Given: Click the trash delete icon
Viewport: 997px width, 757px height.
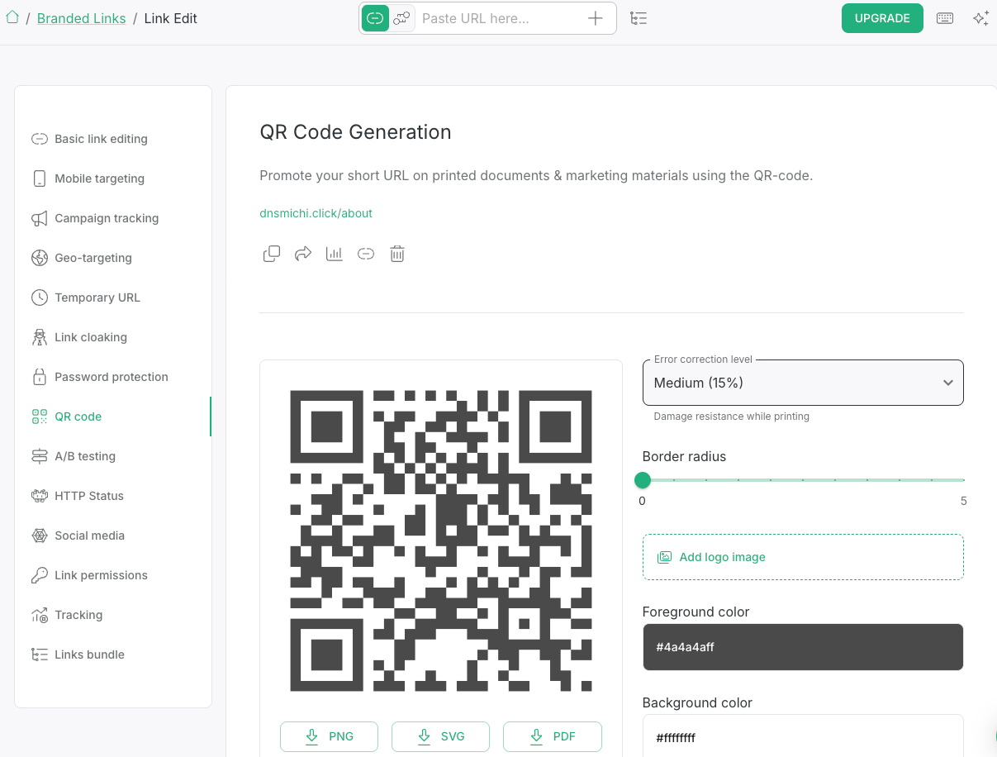Looking at the screenshot, I should [397, 254].
